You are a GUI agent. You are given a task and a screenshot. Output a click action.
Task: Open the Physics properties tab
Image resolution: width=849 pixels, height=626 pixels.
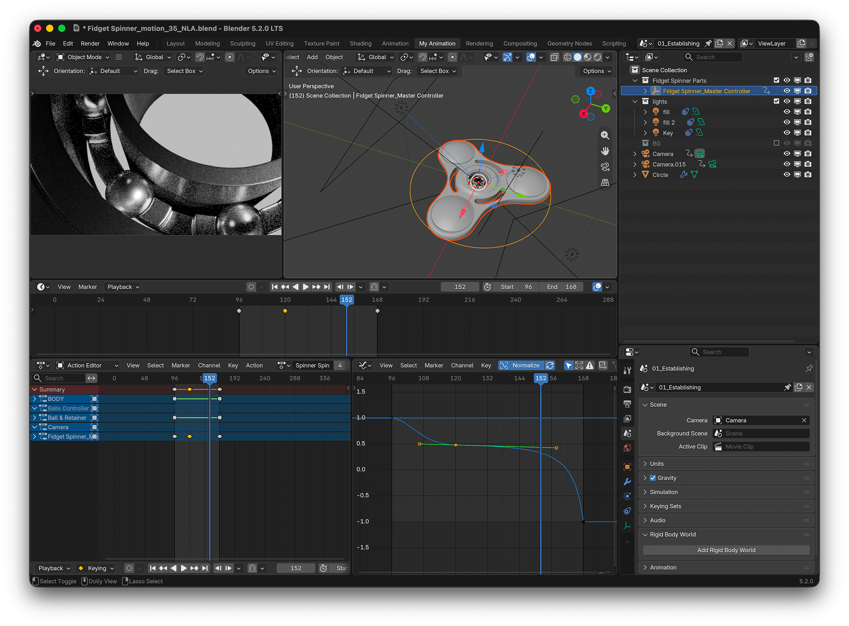point(627,496)
